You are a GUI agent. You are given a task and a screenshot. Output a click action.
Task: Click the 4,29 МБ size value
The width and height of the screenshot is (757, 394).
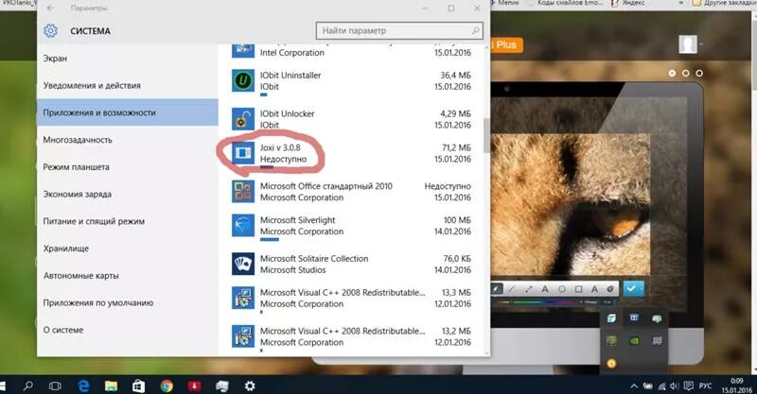[x=455, y=113]
